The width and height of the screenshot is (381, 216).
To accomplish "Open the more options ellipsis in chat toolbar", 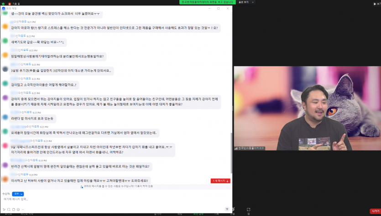I will tap(23, 210).
